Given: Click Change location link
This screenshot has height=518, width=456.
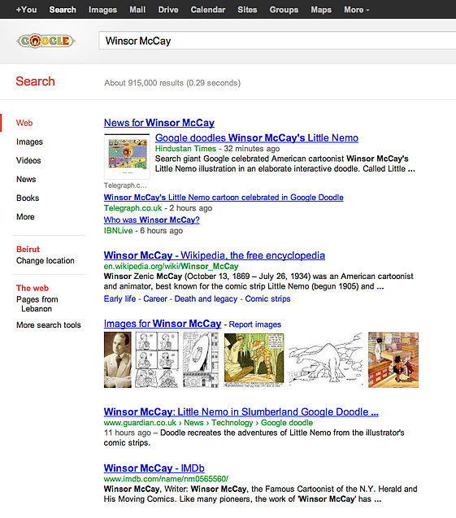Looking at the screenshot, I should [x=46, y=261].
